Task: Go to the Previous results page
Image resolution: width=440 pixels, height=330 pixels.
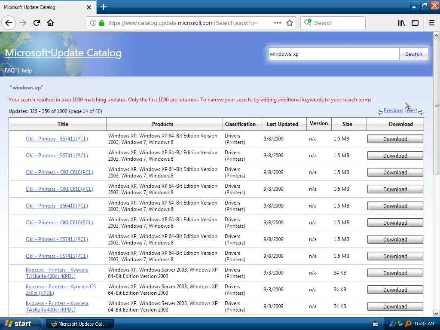Action: pyautogui.click(x=393, y=110)
